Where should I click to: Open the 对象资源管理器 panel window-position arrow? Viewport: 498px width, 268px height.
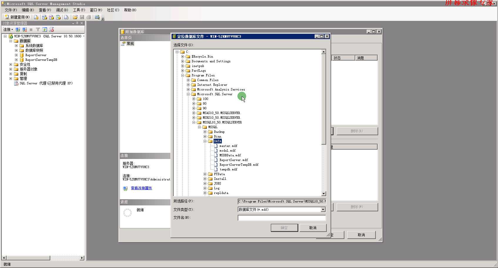73,23
